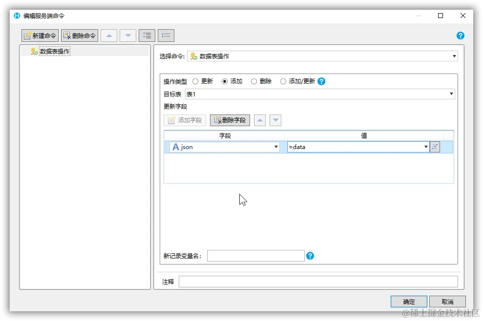Image resolution: width=483 pixels, height=321 pixels.
Task: Select 数据表操作 item in command tree
Action: click(55, 51)
